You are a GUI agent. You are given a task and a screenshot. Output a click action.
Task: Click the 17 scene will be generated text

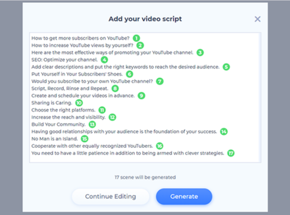pos(145,177)
